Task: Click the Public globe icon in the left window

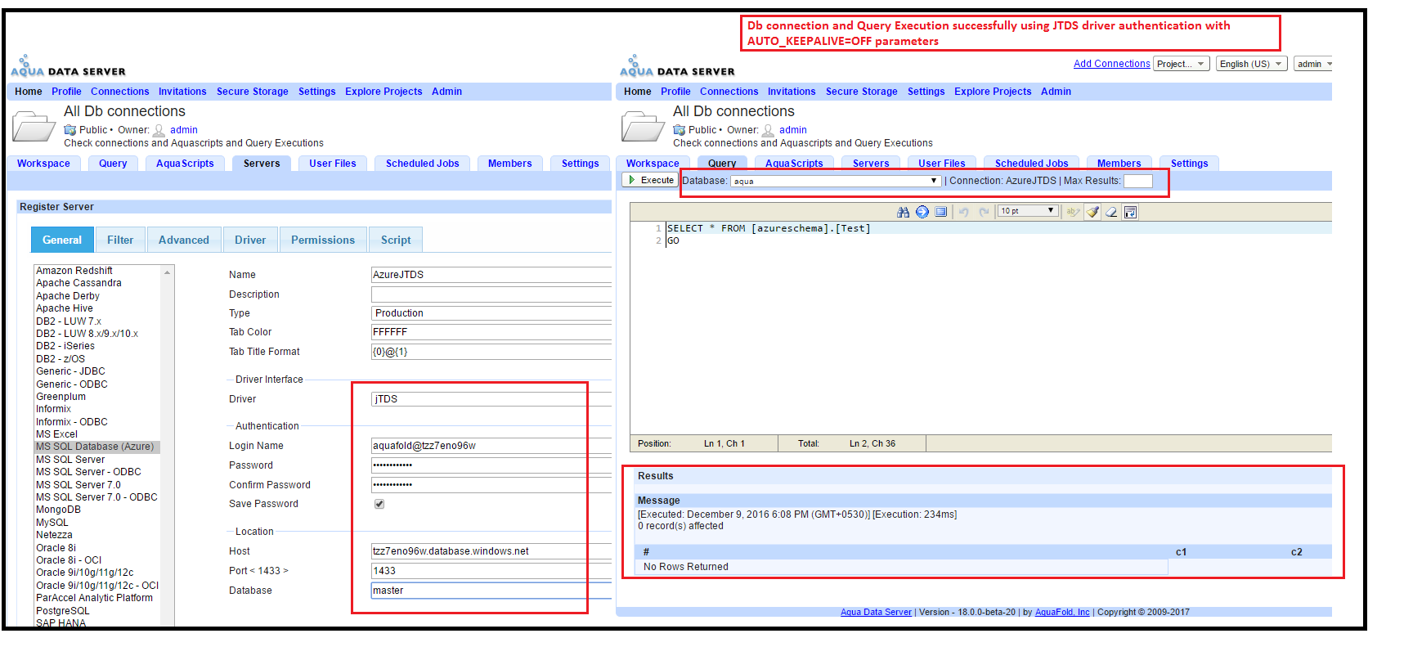Action: pos(70,130)
